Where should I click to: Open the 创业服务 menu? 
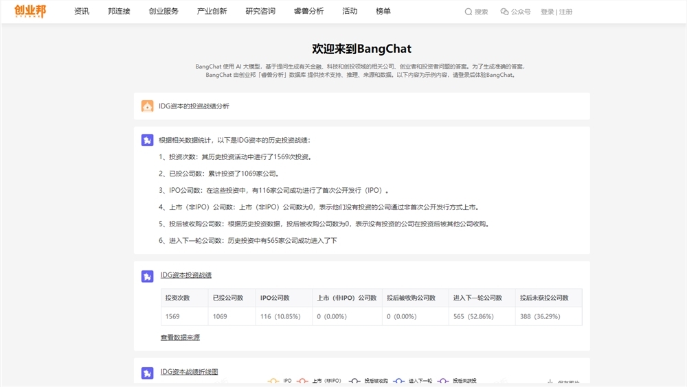164,12
